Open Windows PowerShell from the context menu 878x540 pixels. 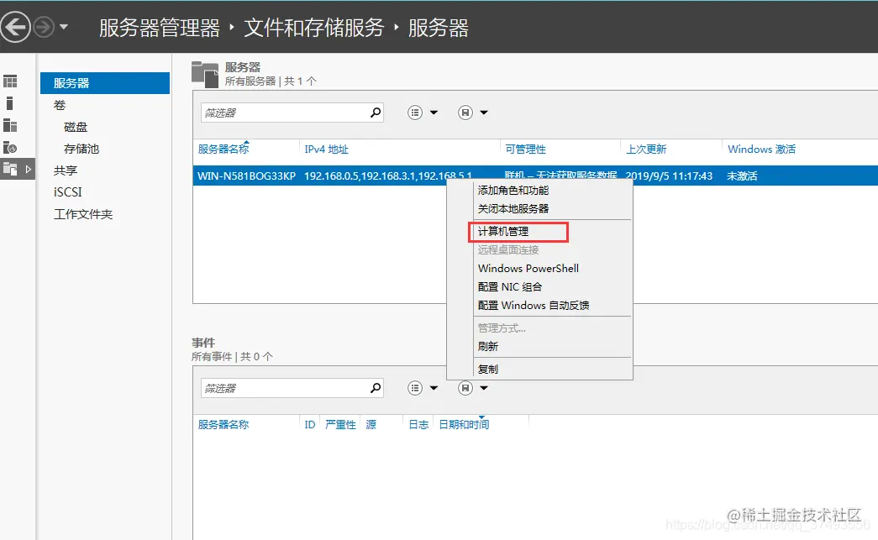click(x=528, y=268)
